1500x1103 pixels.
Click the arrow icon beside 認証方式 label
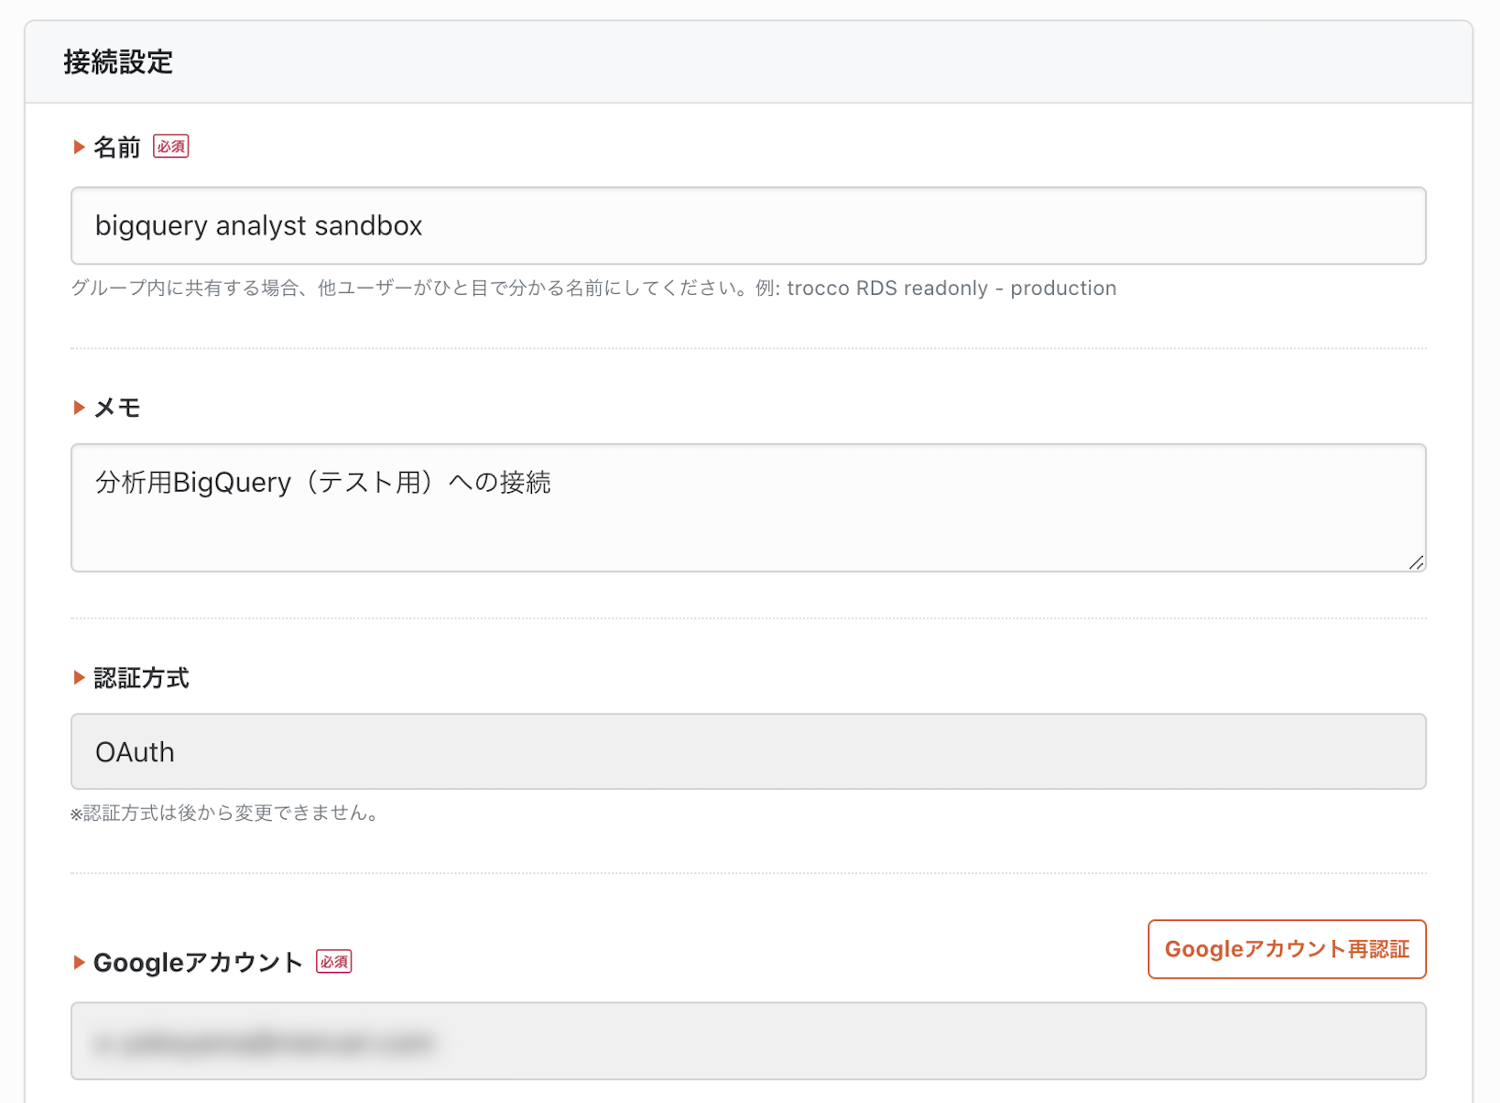79,678
